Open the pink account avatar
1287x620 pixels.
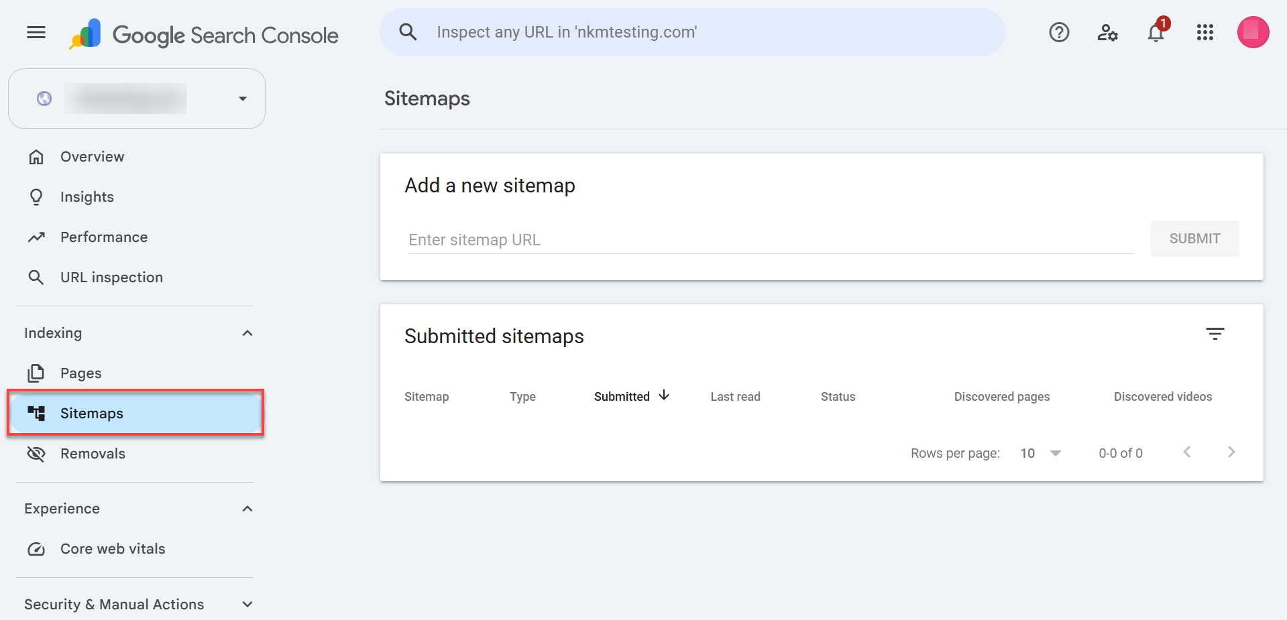(x=1253, y=32)
